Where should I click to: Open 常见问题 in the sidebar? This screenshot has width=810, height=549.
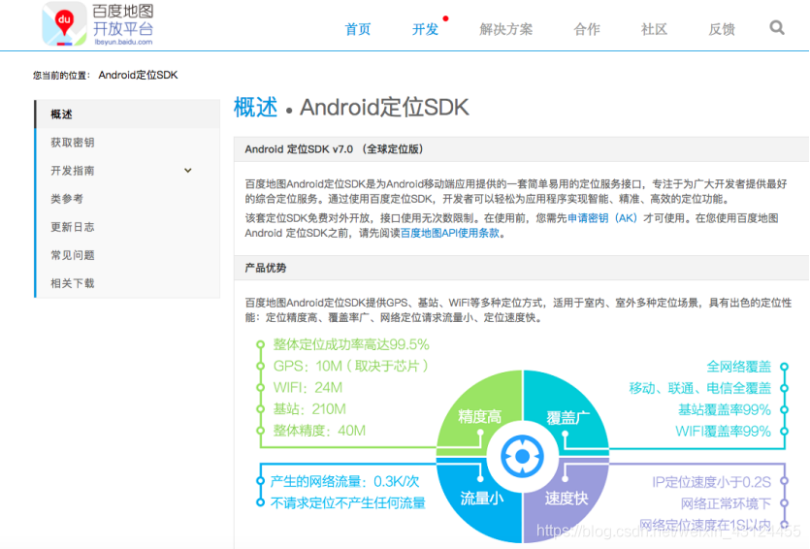[127, 255]
